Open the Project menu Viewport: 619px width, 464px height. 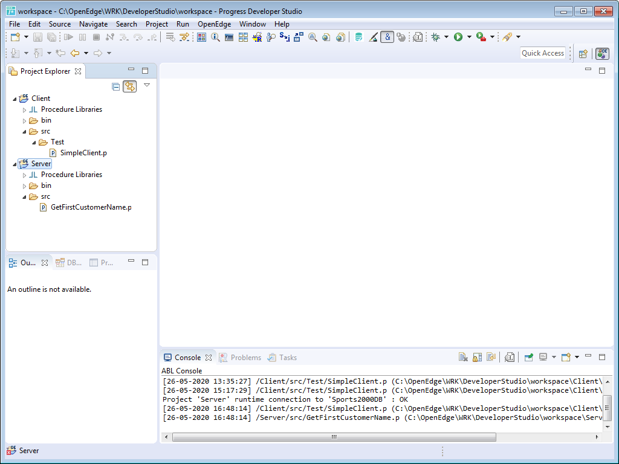157,24
